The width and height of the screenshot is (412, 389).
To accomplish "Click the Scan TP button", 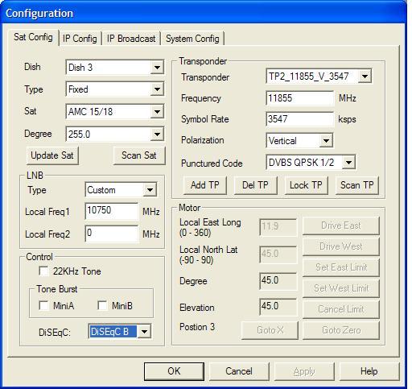I will tap(357, 185).
